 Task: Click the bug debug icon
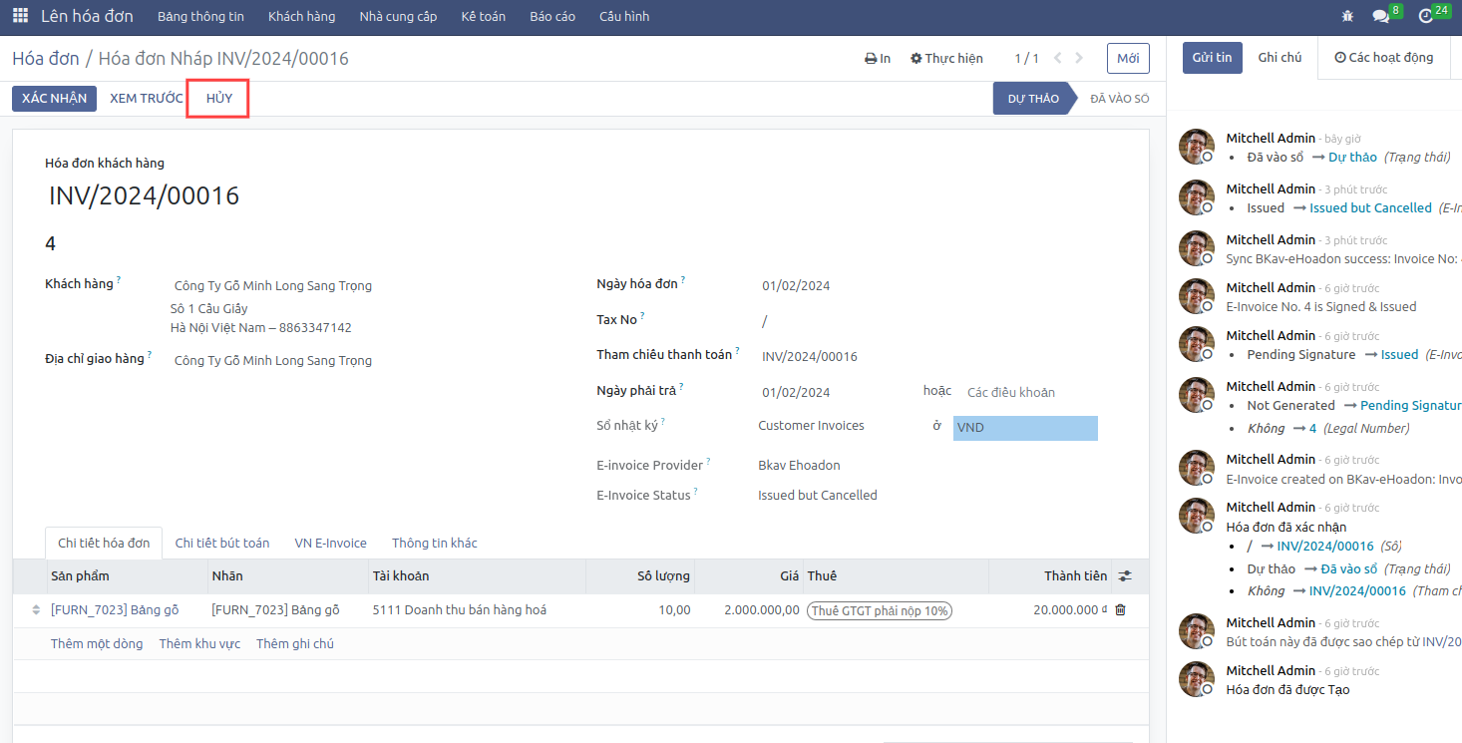[1348, 16]
